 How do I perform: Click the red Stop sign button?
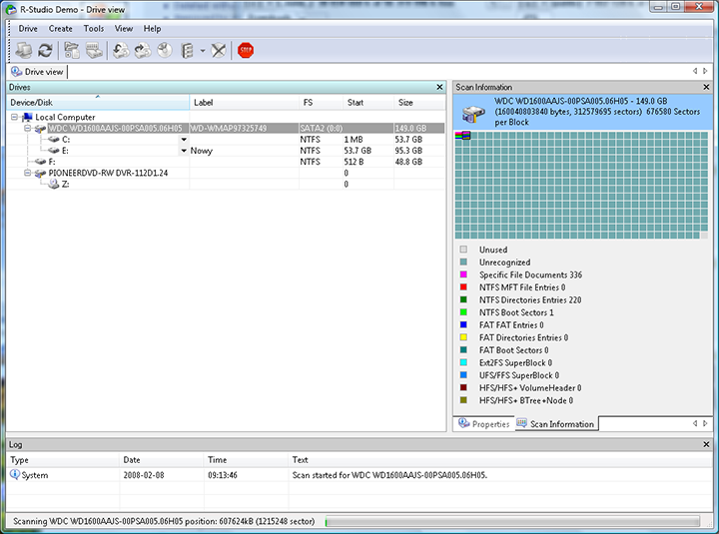pos(246,50)
